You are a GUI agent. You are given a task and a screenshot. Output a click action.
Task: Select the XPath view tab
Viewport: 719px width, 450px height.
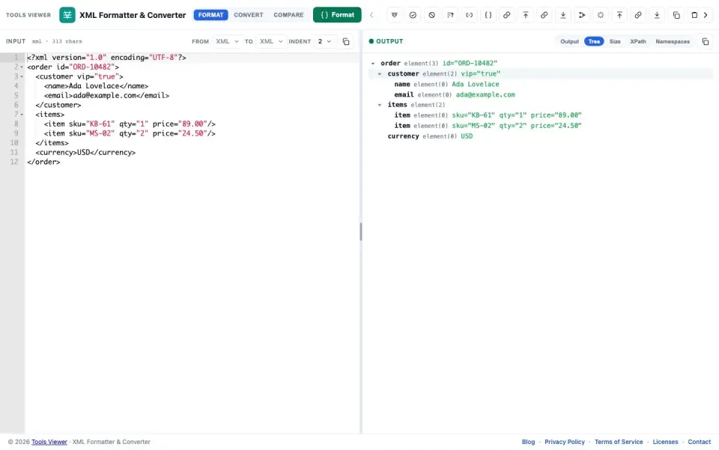(x=638, y=41)
